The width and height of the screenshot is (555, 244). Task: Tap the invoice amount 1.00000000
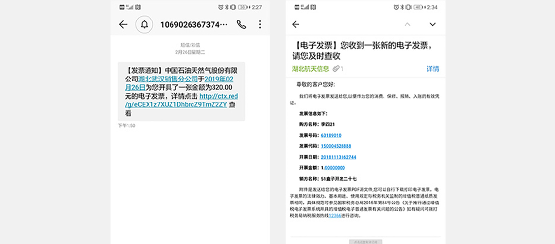coord(333,167)
